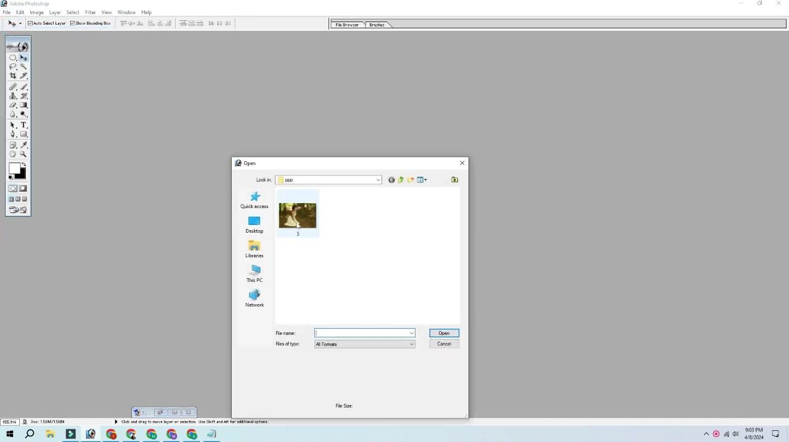
Task: Click Up One Level icon in dialog
Action: pos(401,180)
